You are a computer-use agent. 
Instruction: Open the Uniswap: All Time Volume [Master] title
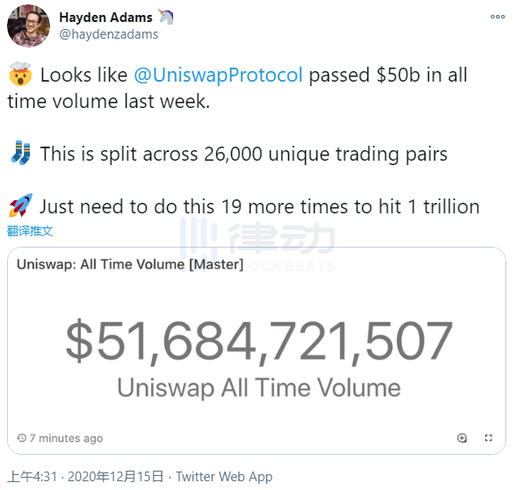coord(130,264)
